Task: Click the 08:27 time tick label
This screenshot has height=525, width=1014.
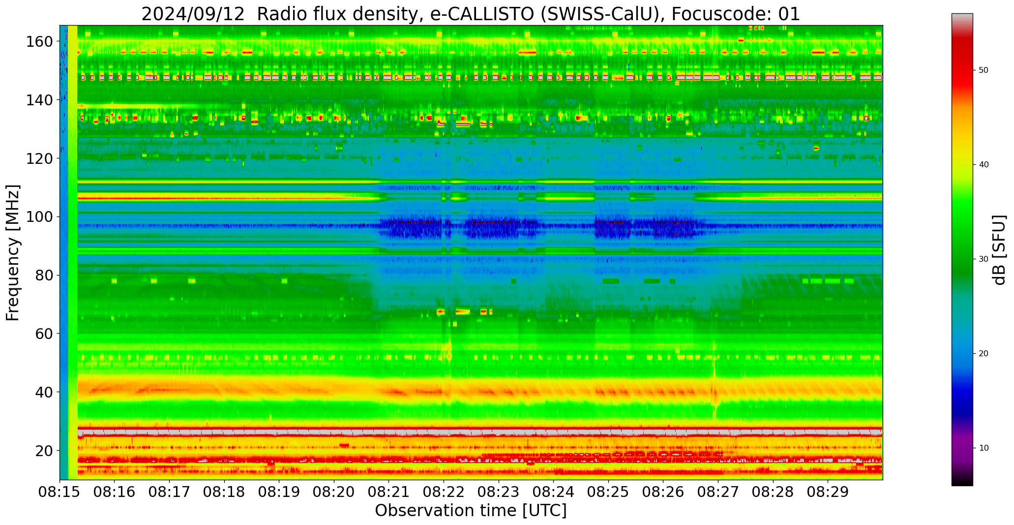Action: [x=717, y=492]
